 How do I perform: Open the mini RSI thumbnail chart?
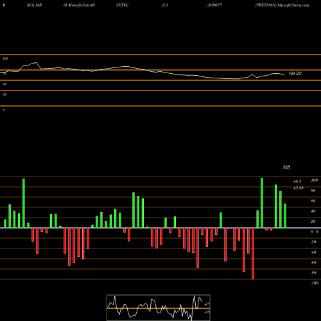point(159,308)
